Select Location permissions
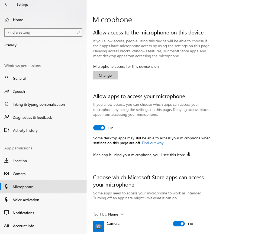 point(43,161)
